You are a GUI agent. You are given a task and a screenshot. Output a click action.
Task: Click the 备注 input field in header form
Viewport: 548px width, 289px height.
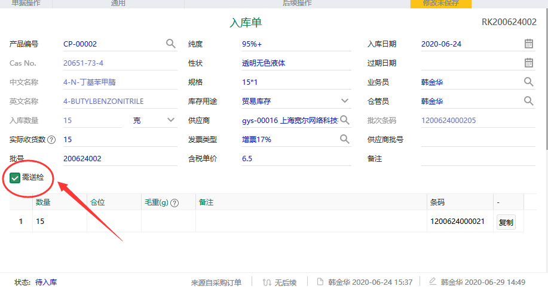coord(477,159)
